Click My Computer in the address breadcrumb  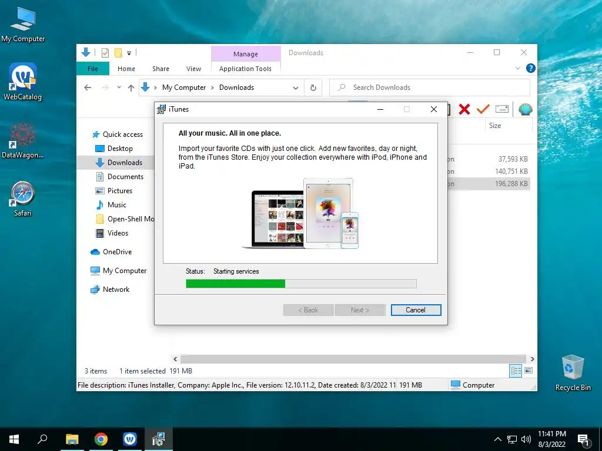point(184,87)
